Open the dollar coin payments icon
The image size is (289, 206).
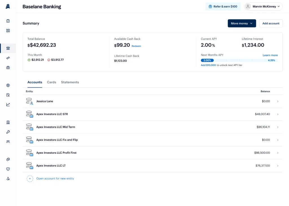pyautogui.click(x=8, y=85)
